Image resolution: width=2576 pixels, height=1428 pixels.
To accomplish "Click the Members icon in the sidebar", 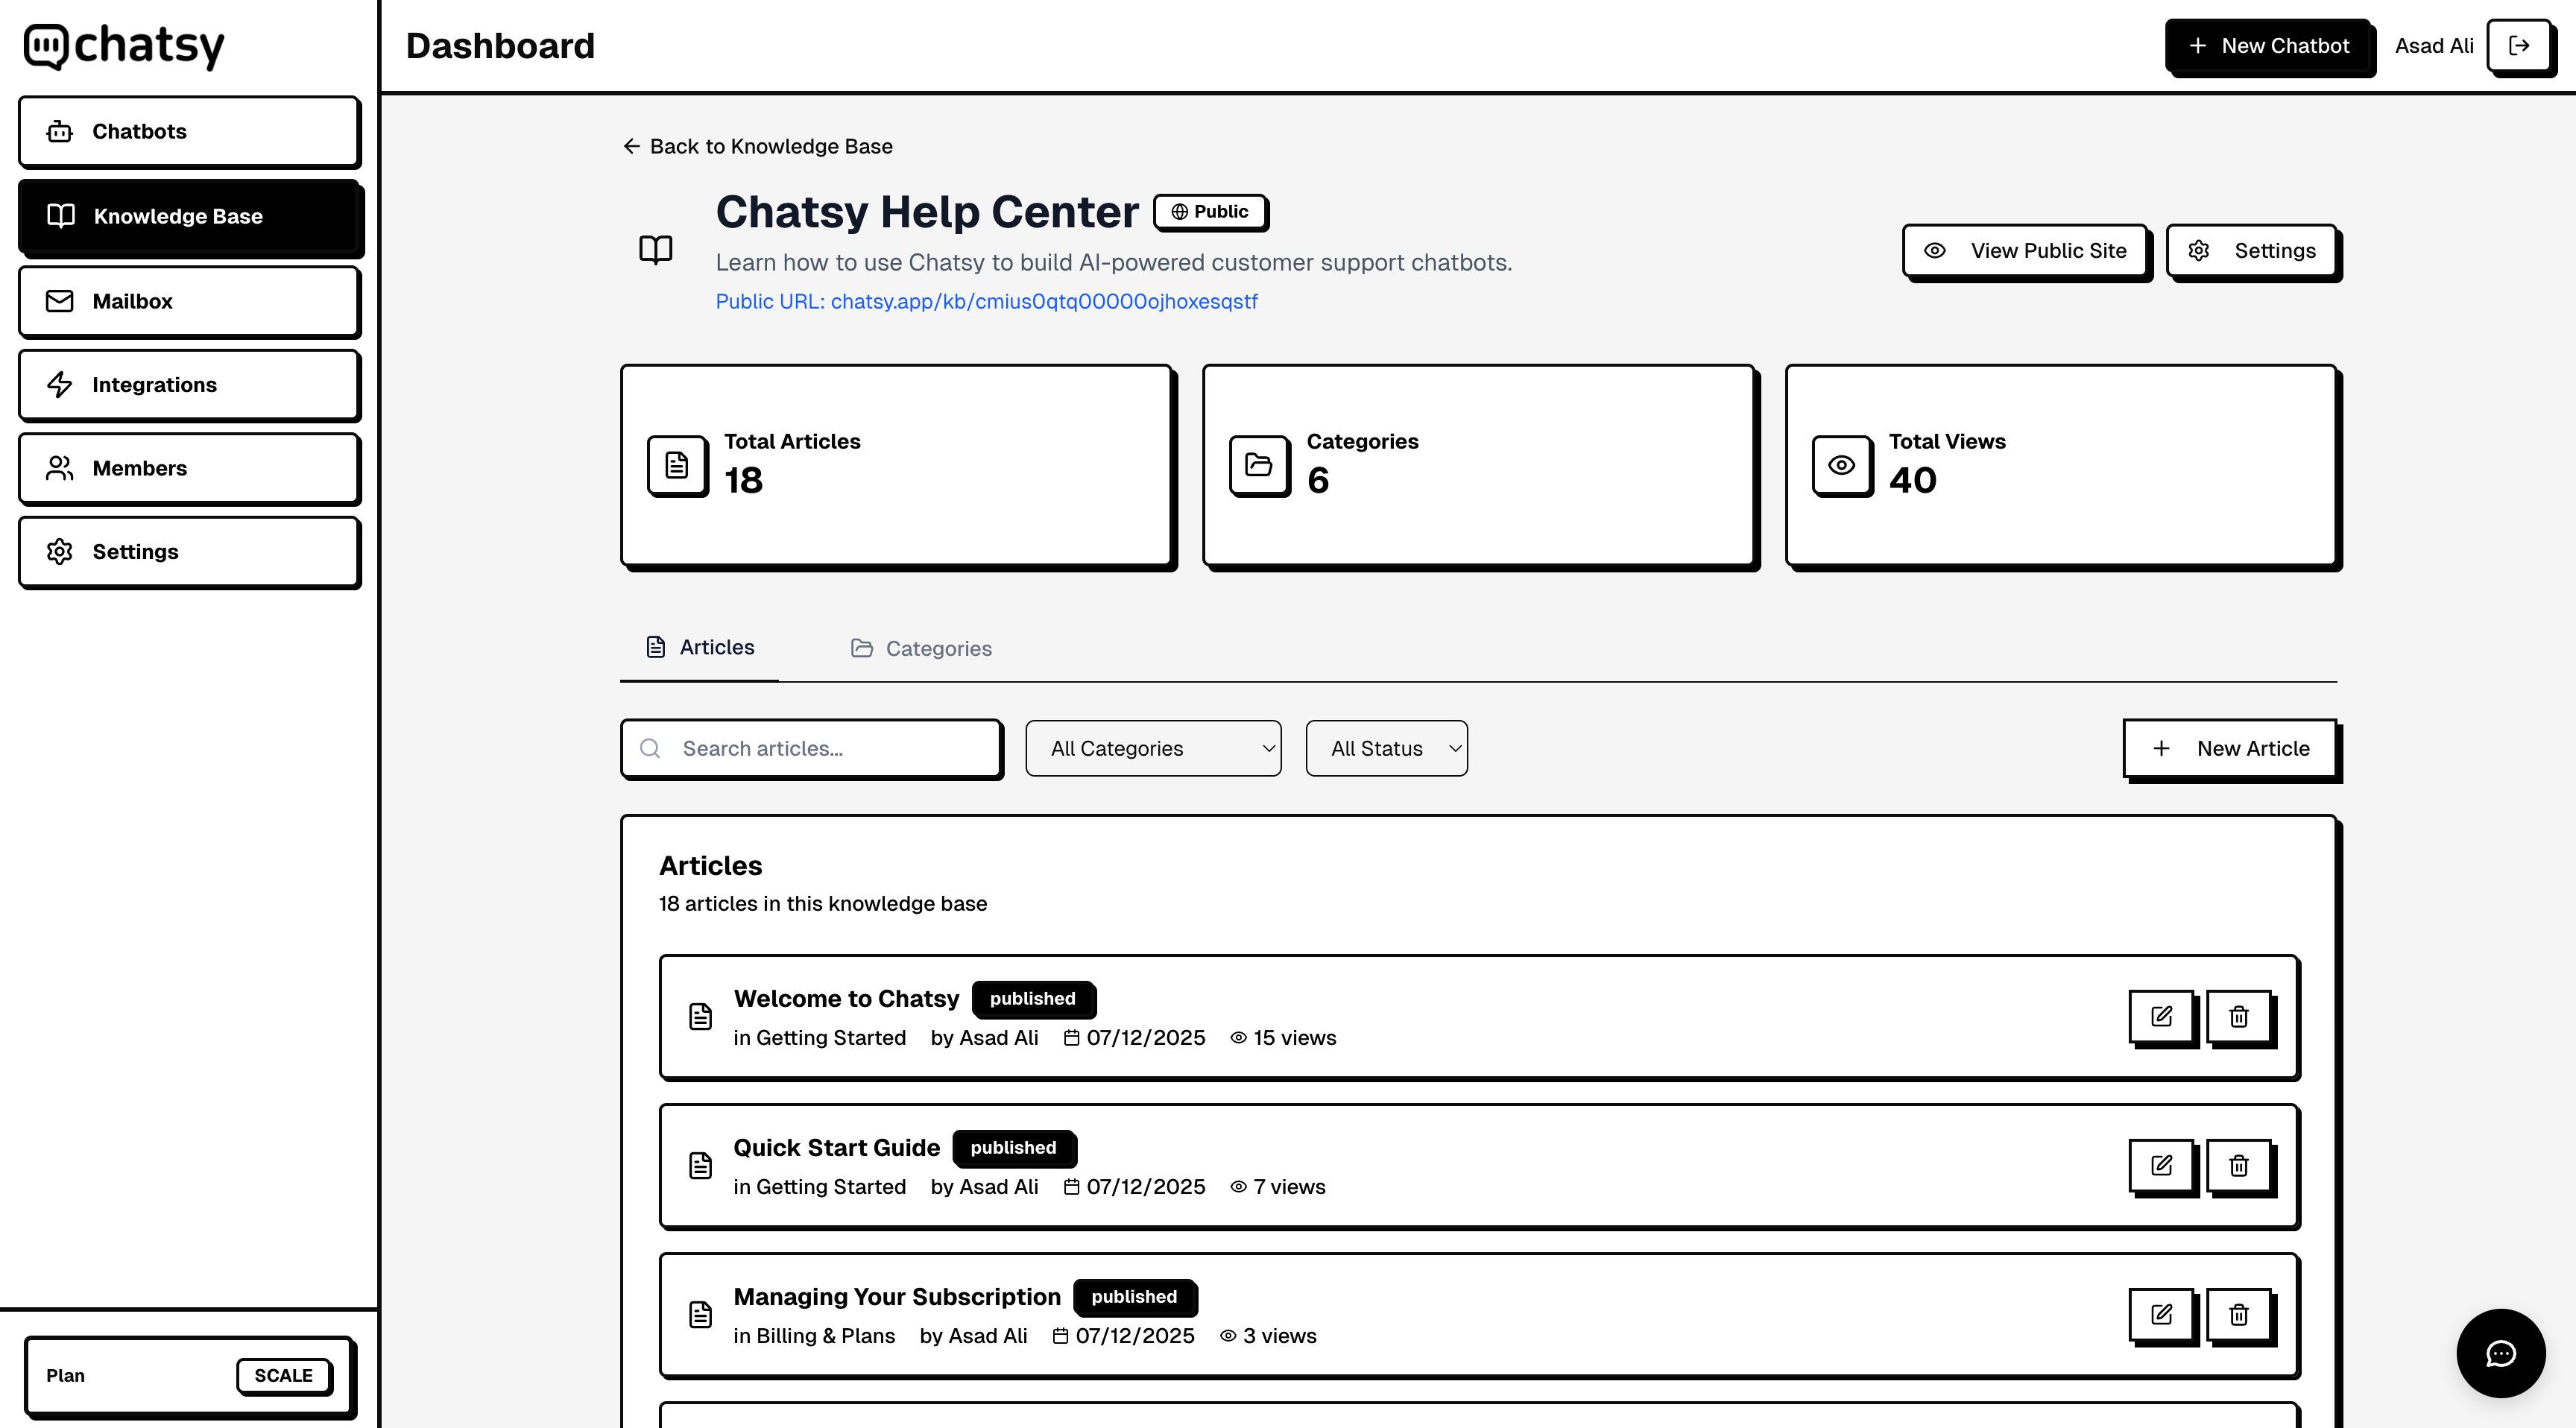I will [60, 468].
